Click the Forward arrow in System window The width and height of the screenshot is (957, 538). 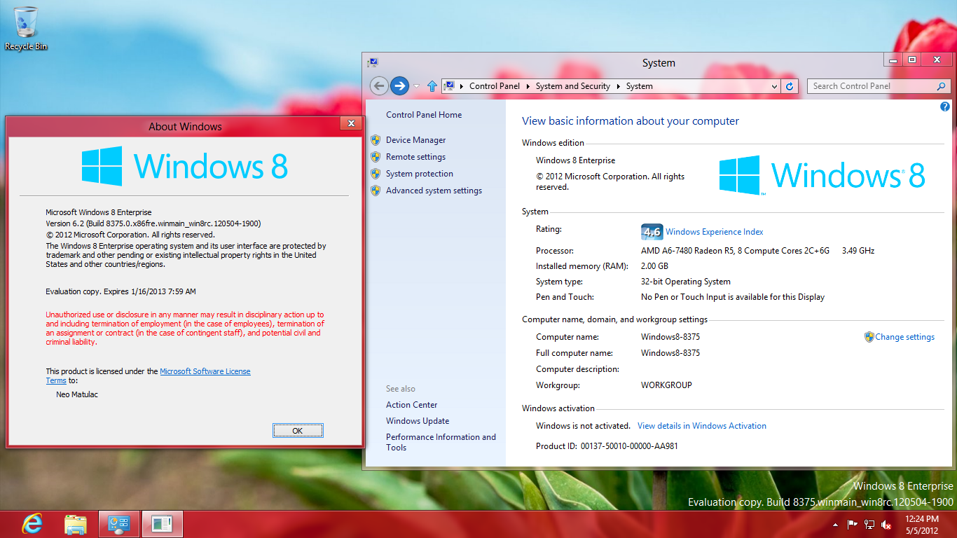pos(399,86)
